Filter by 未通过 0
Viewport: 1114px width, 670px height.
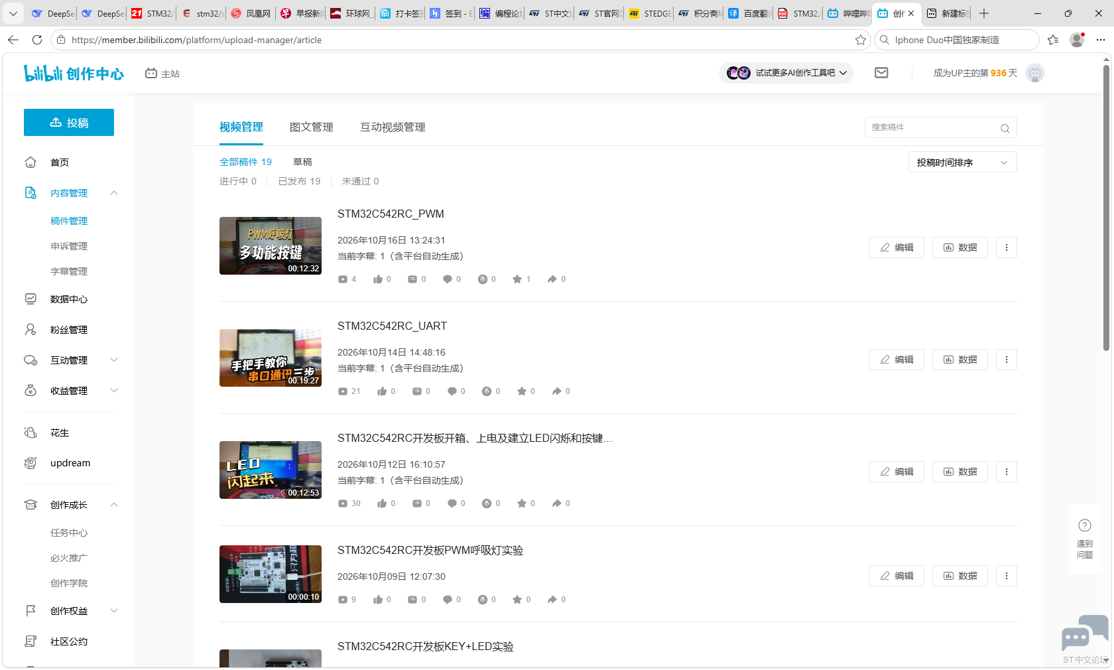[x=360, y=181]
